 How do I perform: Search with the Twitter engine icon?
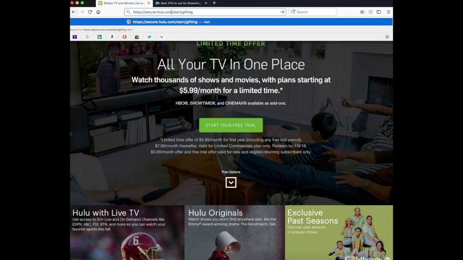coord(149,37)
